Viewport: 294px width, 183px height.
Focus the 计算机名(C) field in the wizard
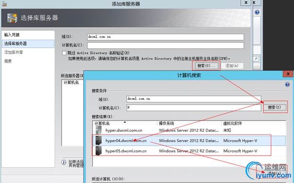pyautogui.click(x=165, y=45)
